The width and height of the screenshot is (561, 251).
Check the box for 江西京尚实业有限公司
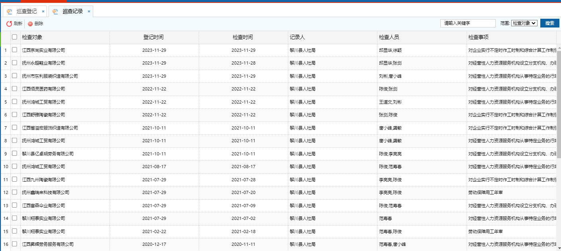[15, 50]
